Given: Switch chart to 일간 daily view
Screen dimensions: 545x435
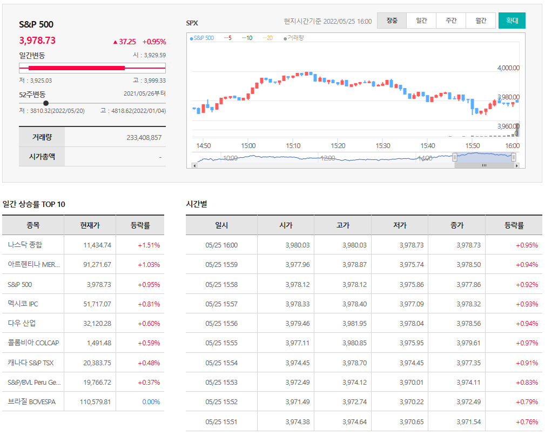Looking at the screenshot, I should [x=421, y=21].
